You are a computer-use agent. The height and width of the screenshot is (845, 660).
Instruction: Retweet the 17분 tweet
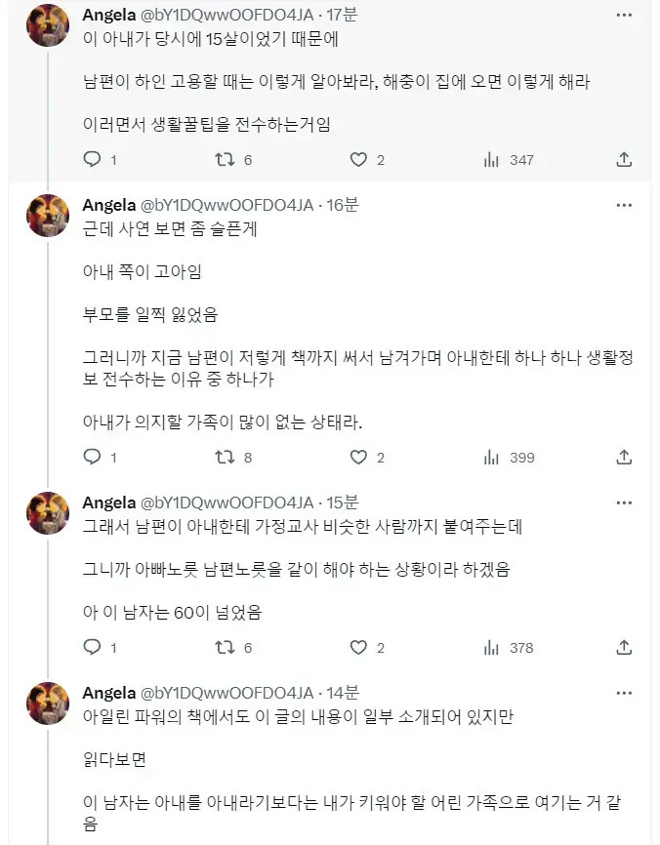click(x=226, y=159)
